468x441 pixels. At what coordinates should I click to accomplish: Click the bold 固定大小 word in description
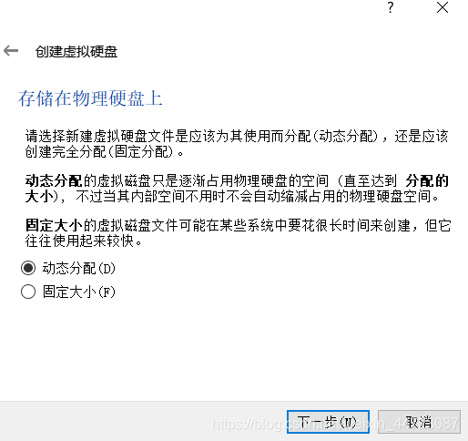point(54,225)
